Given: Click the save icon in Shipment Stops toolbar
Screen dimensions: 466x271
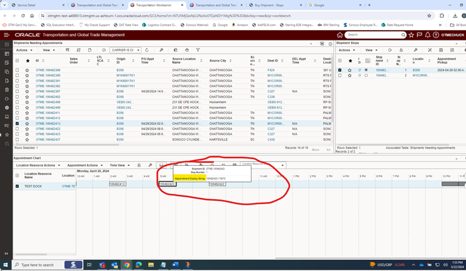Looking at the screenshot, I should pyautogui.click(x=440, y=50).
